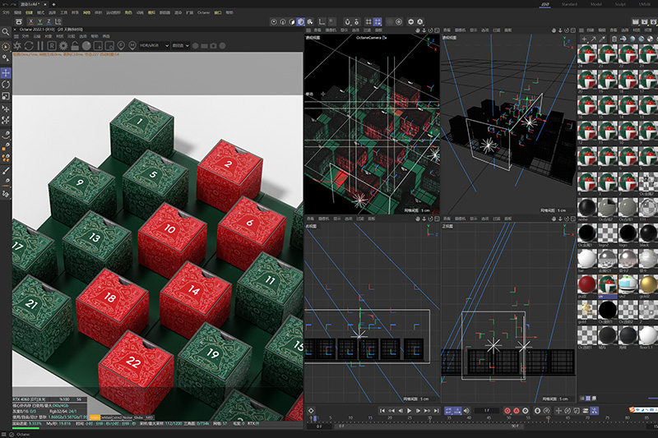658x438 pixels.
Task: Toggle the Octane lock resolution padlock
Action: [x=75, y=46]
